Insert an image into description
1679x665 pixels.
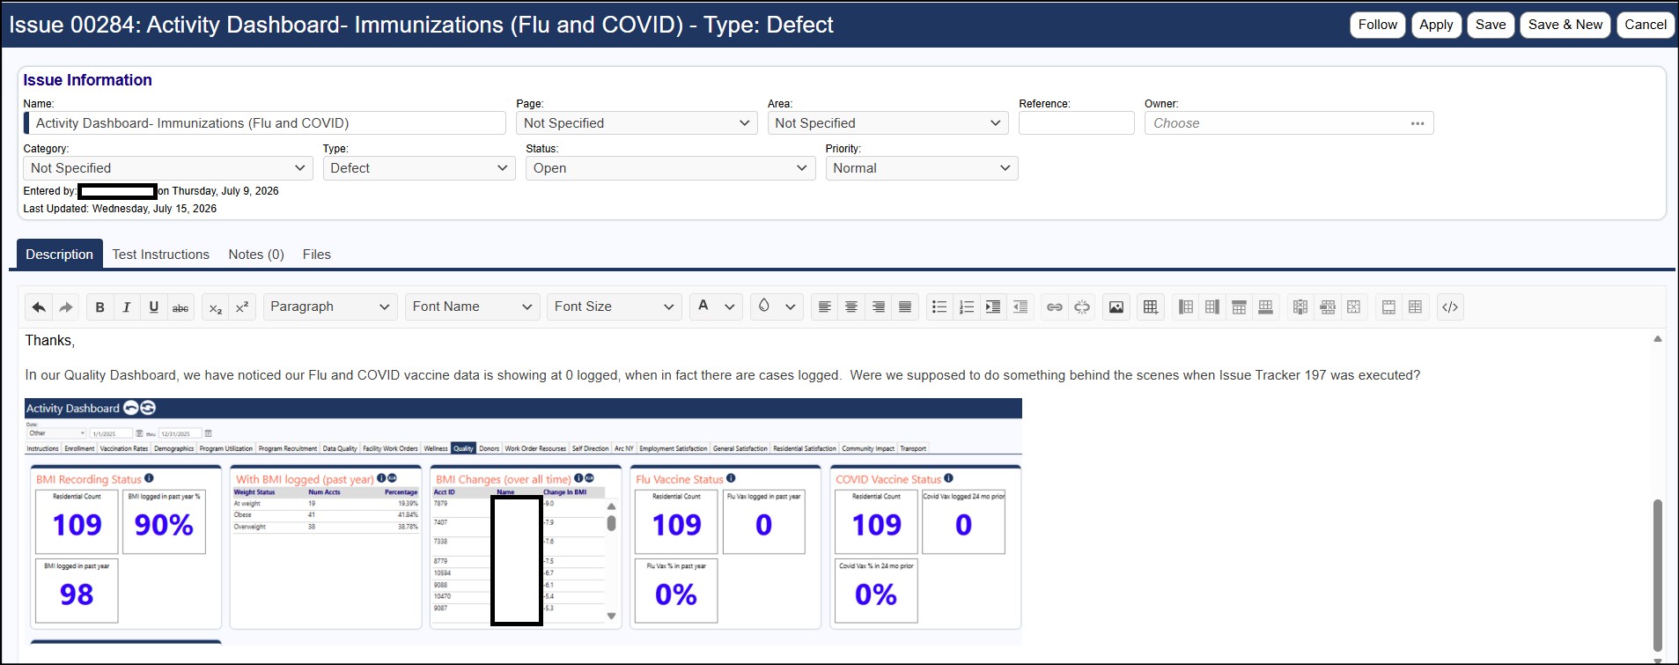tap(1116, 307)
